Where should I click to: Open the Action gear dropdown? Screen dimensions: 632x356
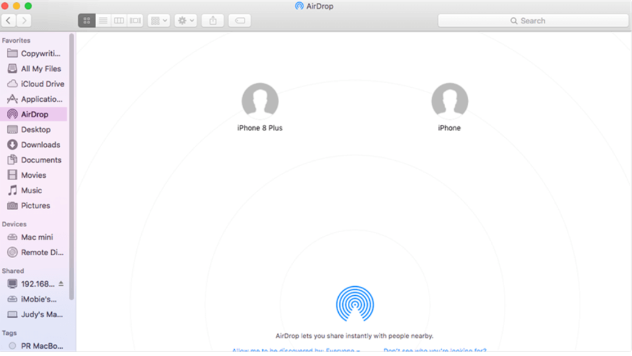(185, 20)
